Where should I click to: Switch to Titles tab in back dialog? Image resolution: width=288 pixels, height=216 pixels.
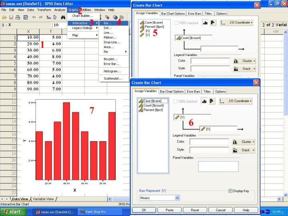(x=208, y=14)
